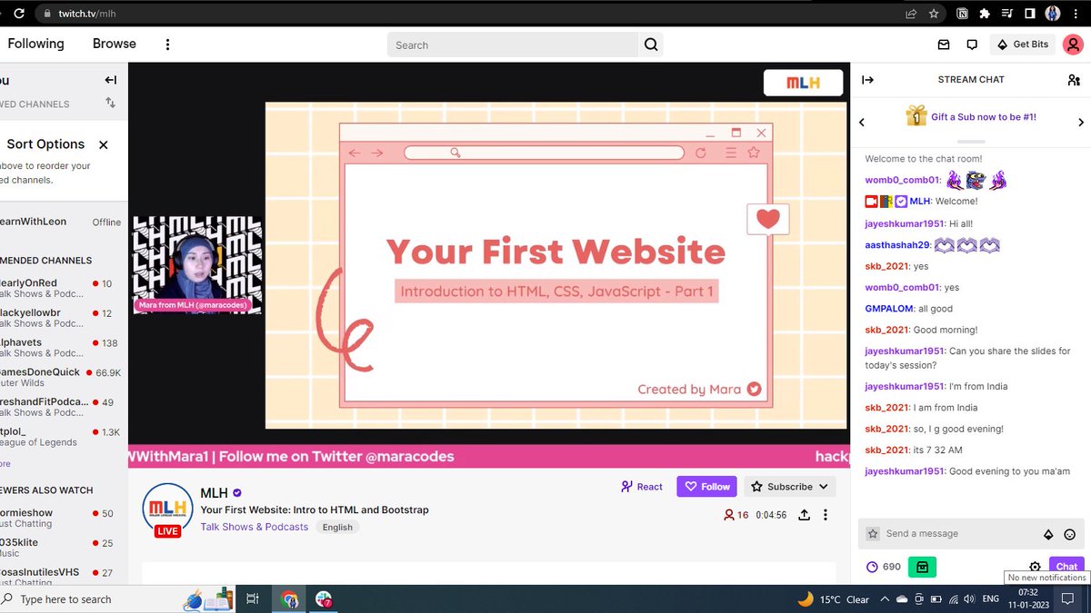Viewport: 1091px width, 613px height.
Task: Focus the Twitch Search field
Action: tap(513, 44)
